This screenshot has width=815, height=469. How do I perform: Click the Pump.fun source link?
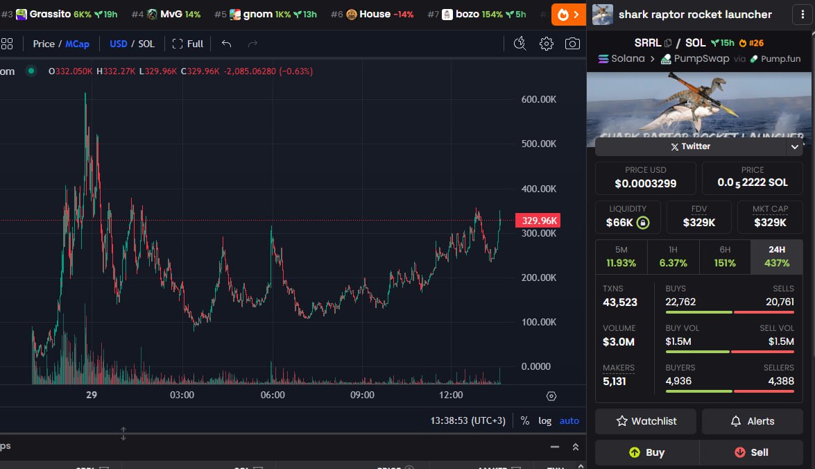coord(775,59)
